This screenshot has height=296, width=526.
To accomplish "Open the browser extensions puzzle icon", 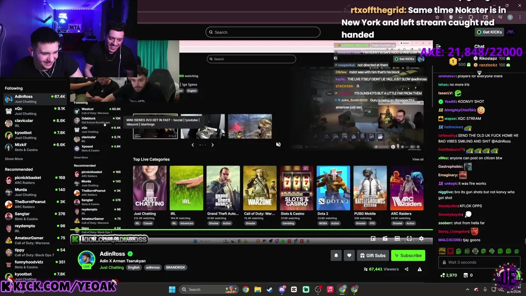I will click(x=471, y=17).
